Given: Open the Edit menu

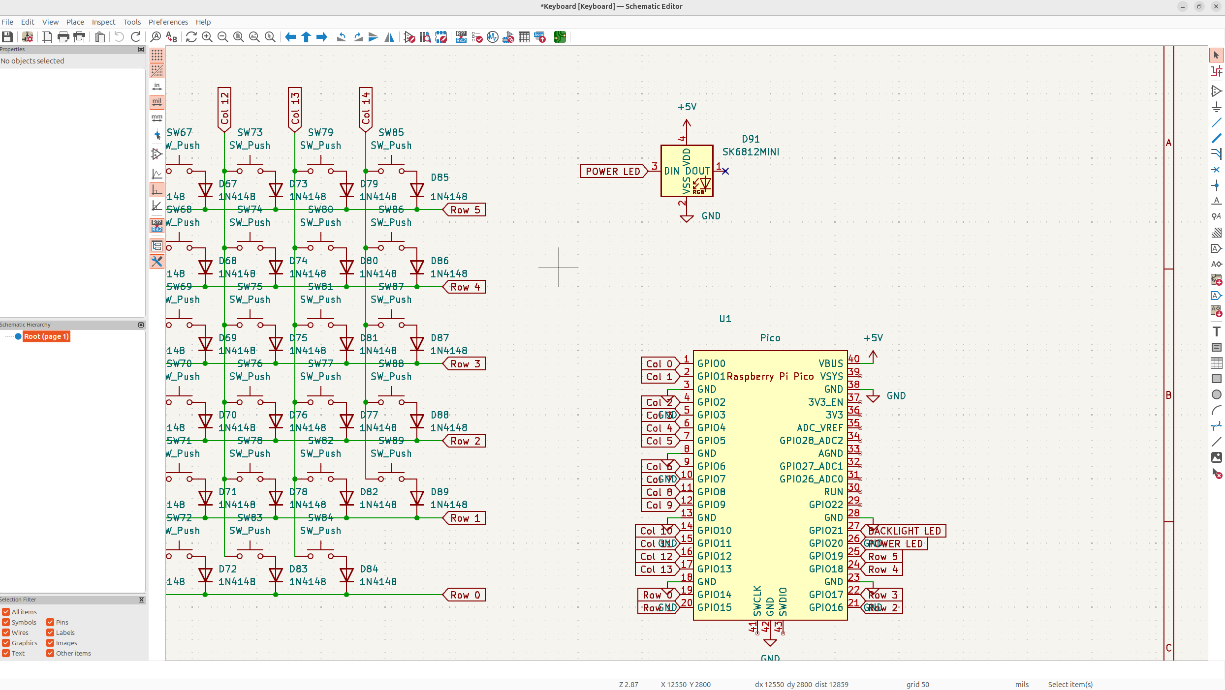Looking at the screenshot, I should pyautogui.click(x=28, y=22).
